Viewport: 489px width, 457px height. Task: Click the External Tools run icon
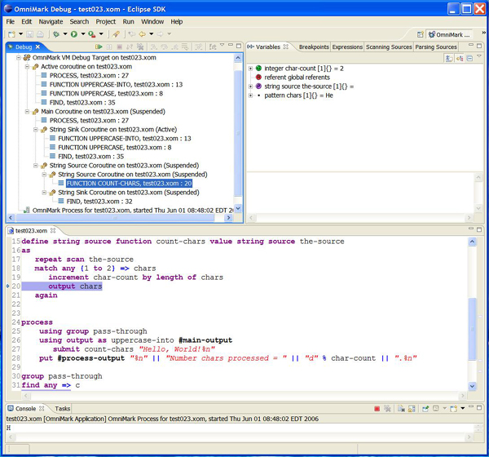point(91,34)
